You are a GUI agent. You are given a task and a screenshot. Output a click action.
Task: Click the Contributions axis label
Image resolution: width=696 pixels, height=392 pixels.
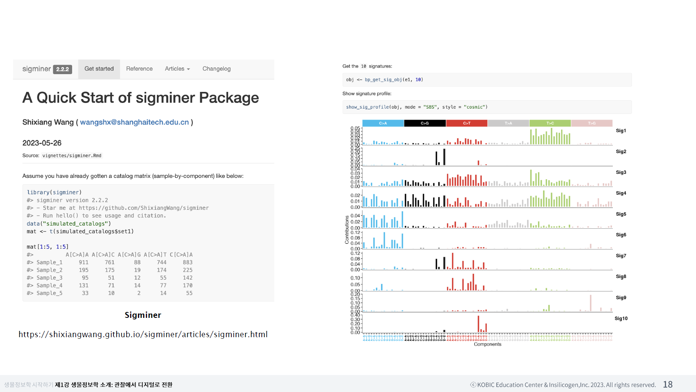[347, 230]
